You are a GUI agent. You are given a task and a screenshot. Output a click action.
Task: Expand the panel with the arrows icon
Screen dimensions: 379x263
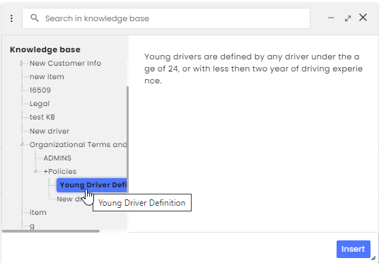pyautogui.click(x=348, y=18)
